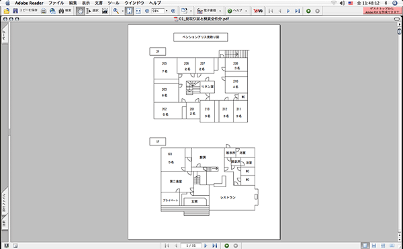Expand the zoom tool dropdown arrow
This screenshot has height=249, width=403.
122,11
